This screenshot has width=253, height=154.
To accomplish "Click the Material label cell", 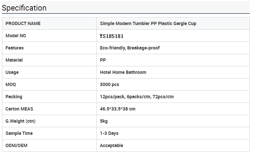I will [x=49, y=60].
